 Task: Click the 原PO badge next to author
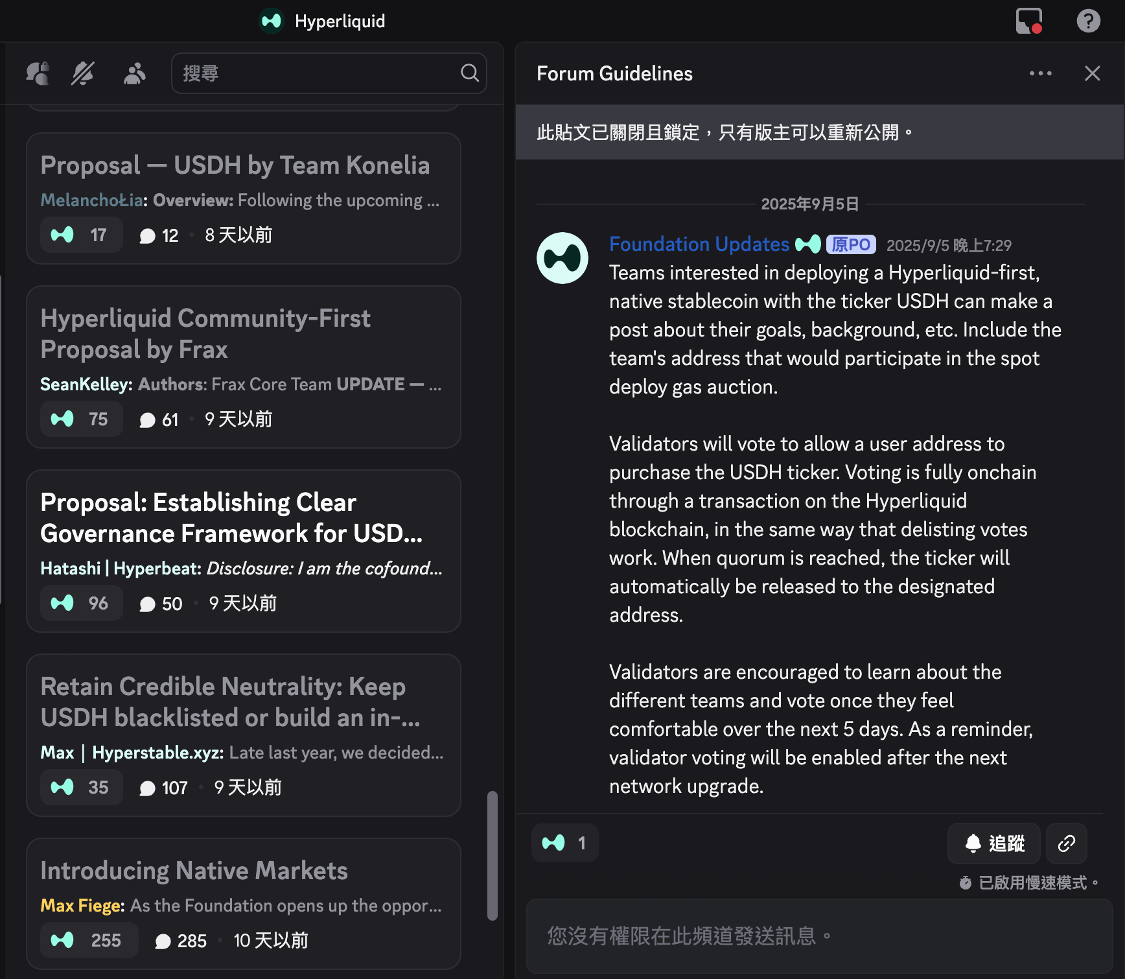[851, 244]
